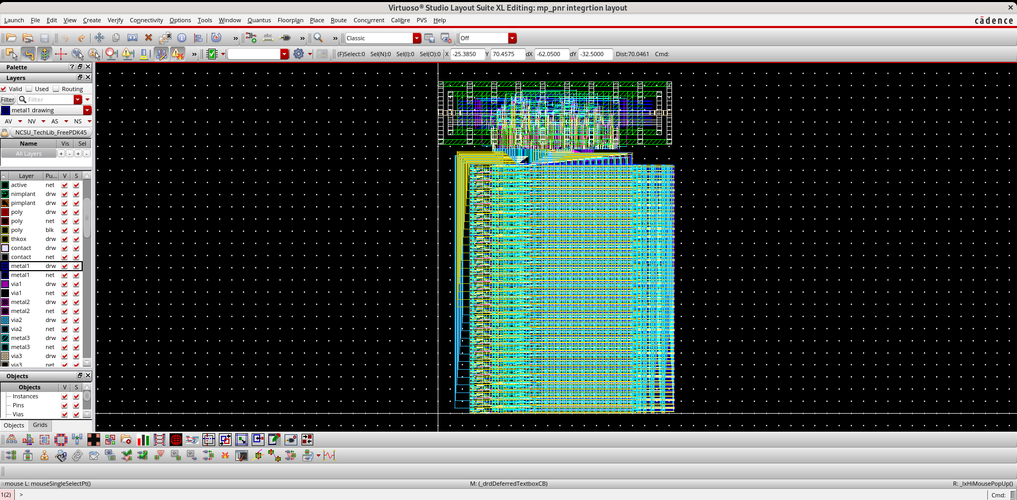This screenshot has width=1017, height=500.
Task: Switch to the Grids tab
Action: [40, 425]
